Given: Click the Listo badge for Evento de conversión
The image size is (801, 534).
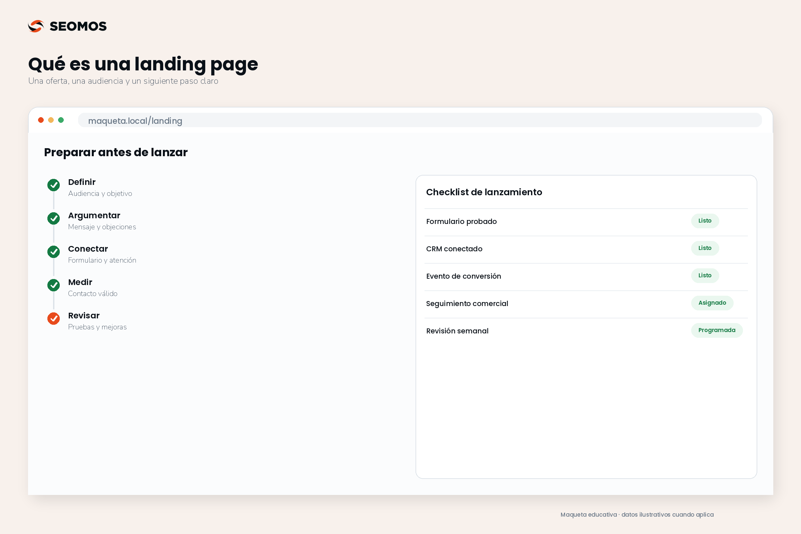Looking at the screenshot, I should click(x=705, y=276).
